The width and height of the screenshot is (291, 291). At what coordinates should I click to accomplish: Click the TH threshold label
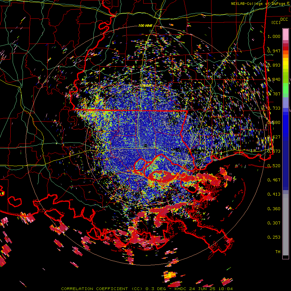pos(278,252)
